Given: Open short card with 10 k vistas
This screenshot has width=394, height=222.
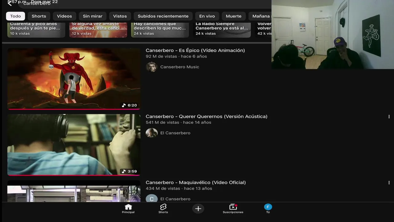Looking at the screenshot, I should tap(36, 30).
